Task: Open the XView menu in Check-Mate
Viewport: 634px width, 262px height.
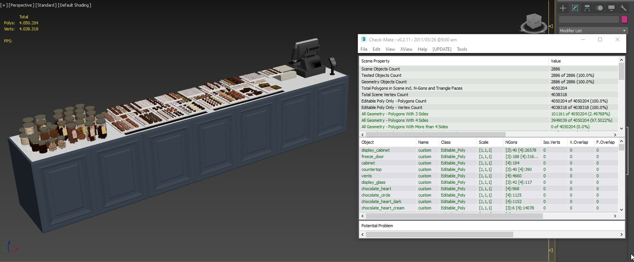Action: tap(406, 49)
